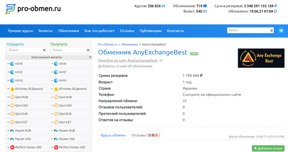Clear the Получите search field with X

coord(88,50)
